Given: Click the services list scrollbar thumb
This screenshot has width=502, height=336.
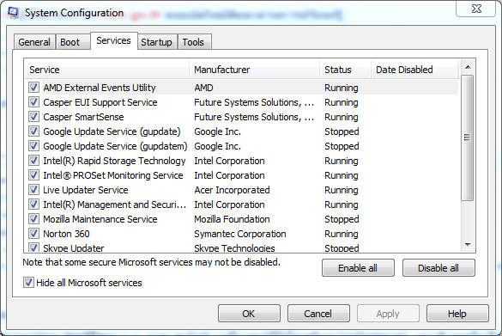Looking at the screenshot, I should [x=468, y=137].
